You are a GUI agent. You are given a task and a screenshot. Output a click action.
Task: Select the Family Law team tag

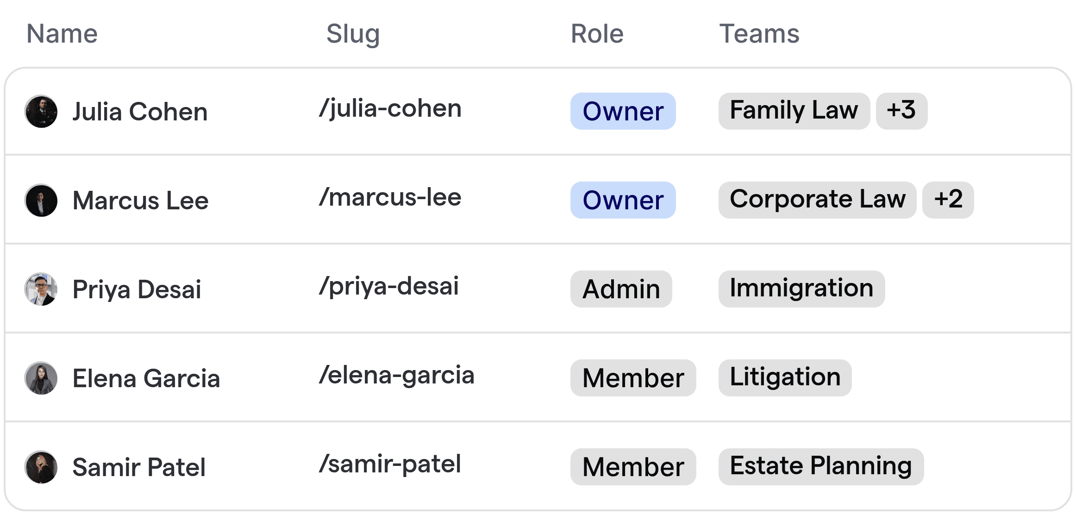793,111
